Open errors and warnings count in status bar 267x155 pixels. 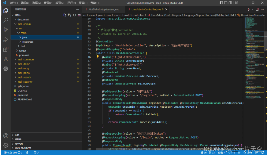click(13, 153)
